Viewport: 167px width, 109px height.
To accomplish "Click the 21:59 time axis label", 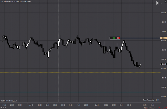I will 12,105.
